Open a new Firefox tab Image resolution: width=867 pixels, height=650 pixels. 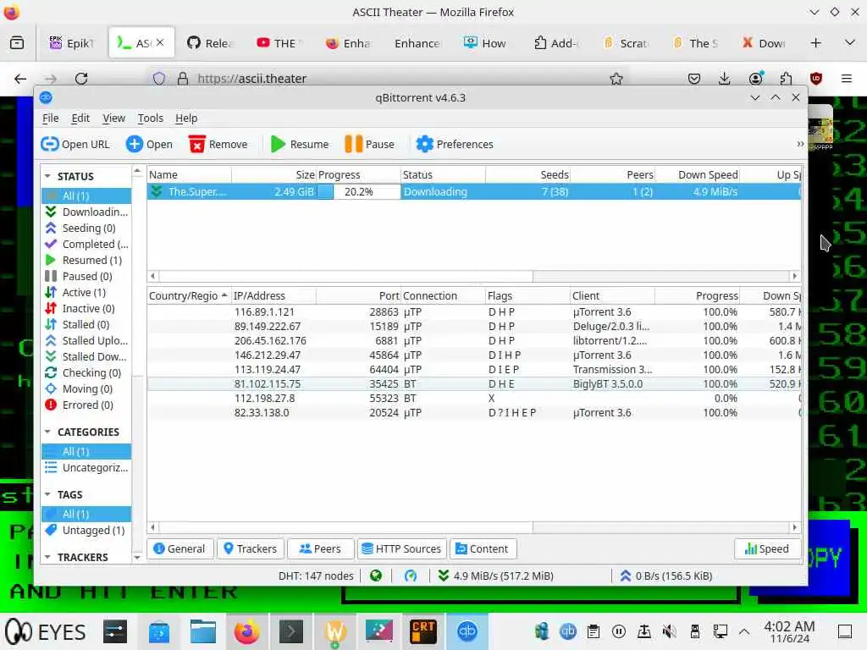(815, 42)
